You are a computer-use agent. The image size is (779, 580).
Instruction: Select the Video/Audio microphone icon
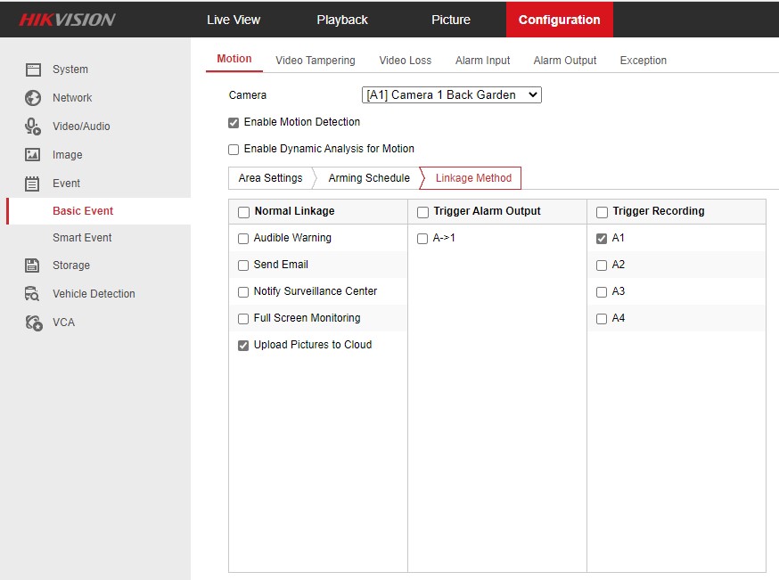click(33, 127)
